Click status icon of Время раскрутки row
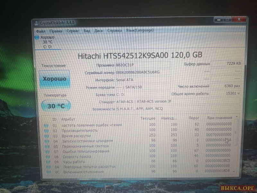 click(47, 135)
